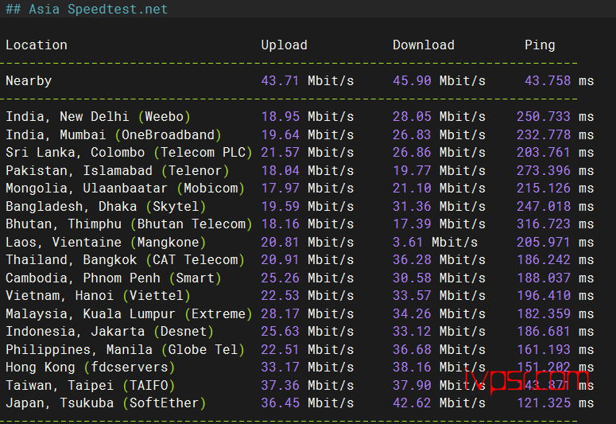The width and height of the screenshot is (616, 424).
Task: Click Manila upload value 22.51
Action: click(280, 350)
